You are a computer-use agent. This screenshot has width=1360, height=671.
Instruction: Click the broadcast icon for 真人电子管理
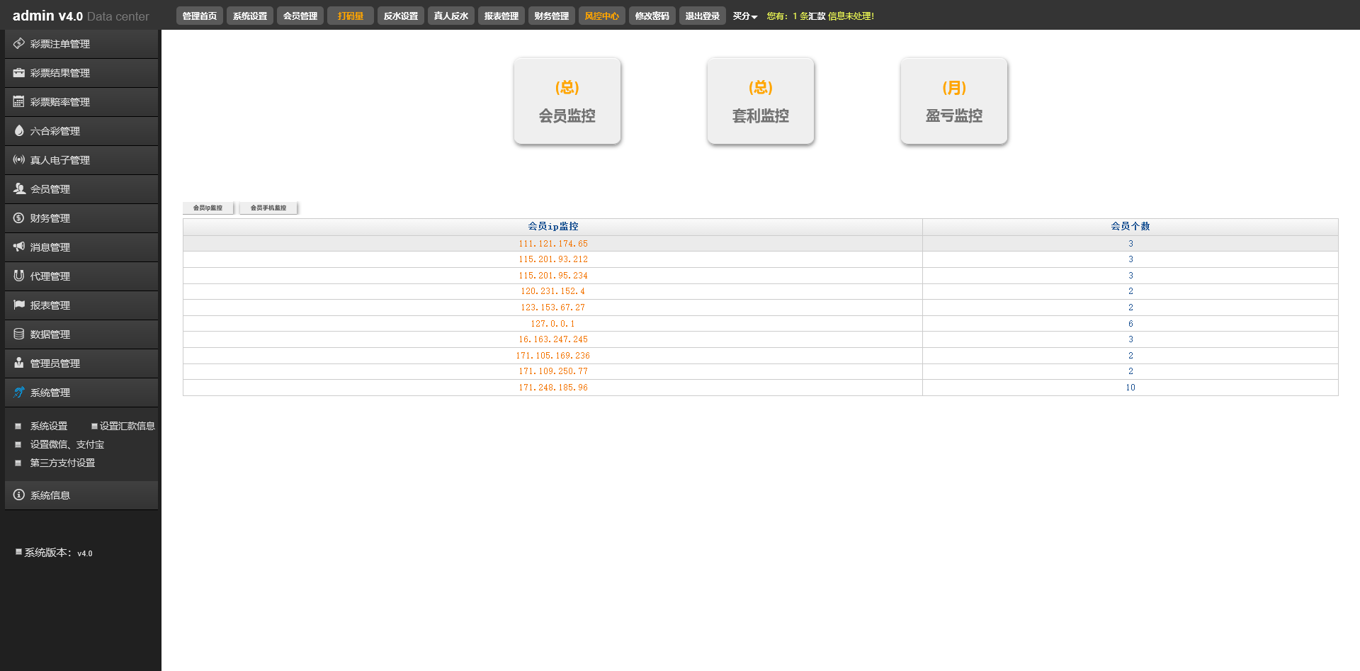[x=19, y=160]
